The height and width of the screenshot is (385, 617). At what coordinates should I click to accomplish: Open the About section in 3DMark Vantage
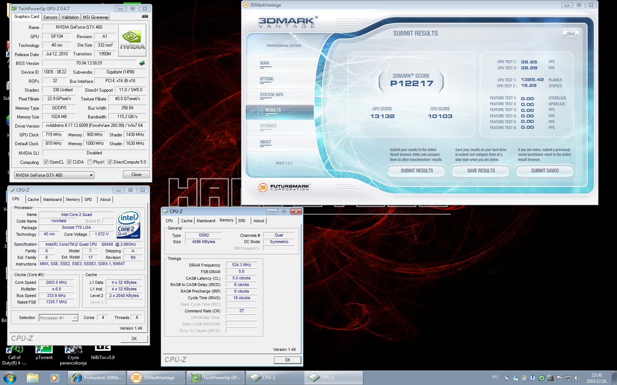[266, 142]
